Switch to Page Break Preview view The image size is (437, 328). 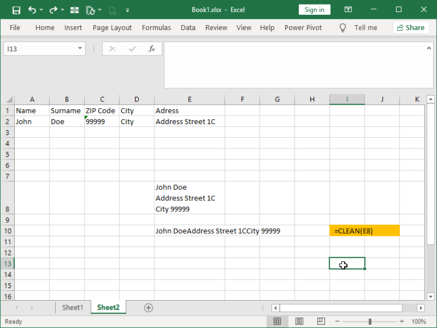[x=321, y=322]
